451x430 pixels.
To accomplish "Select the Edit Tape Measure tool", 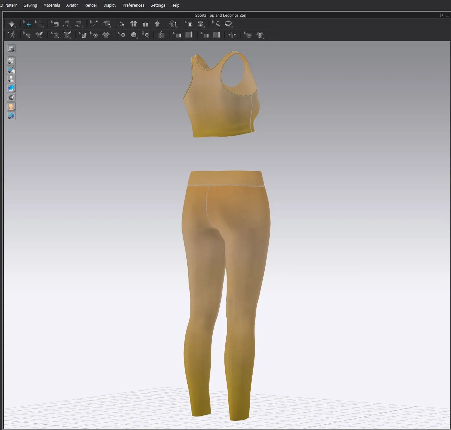I will click(x=216, y=24).
